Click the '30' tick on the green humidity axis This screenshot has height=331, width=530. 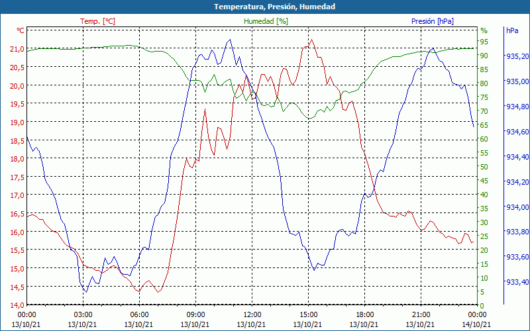(484, 222)
